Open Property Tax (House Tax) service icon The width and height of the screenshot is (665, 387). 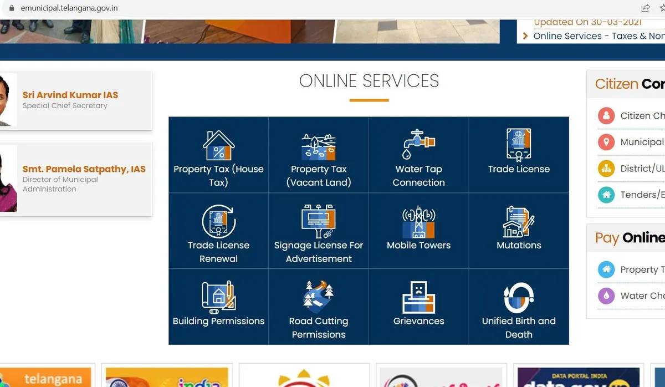218,145
